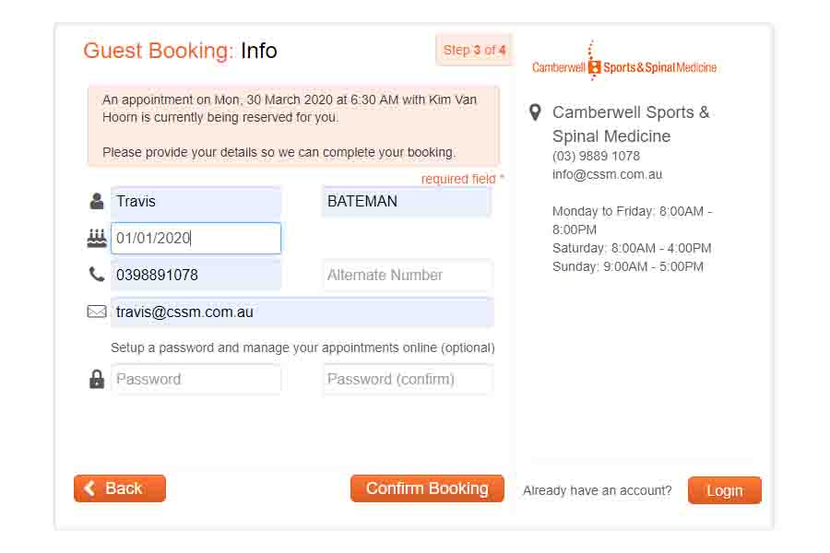Focus the Alternate Number field

click(407, 275)
